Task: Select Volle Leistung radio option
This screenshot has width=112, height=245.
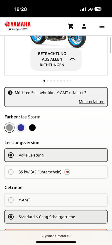Action: [56, 155]
